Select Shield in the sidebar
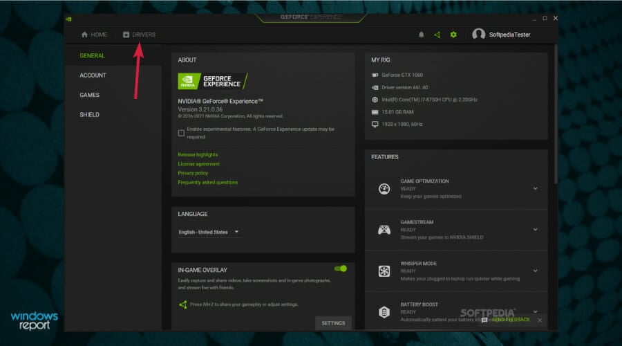Image resolution: width=622 pixels, height=346 pixels. pos(89,114)
